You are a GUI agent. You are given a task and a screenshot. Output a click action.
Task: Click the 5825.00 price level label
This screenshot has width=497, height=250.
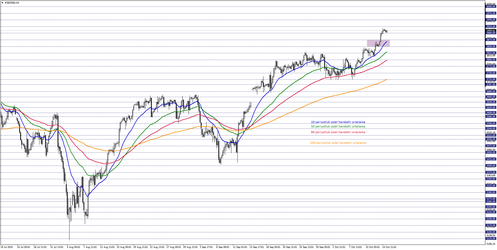tap(491, 53)
